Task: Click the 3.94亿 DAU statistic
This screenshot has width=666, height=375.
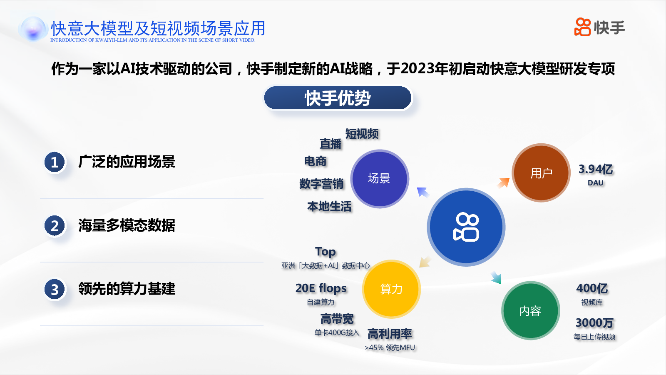Action: 595,170
